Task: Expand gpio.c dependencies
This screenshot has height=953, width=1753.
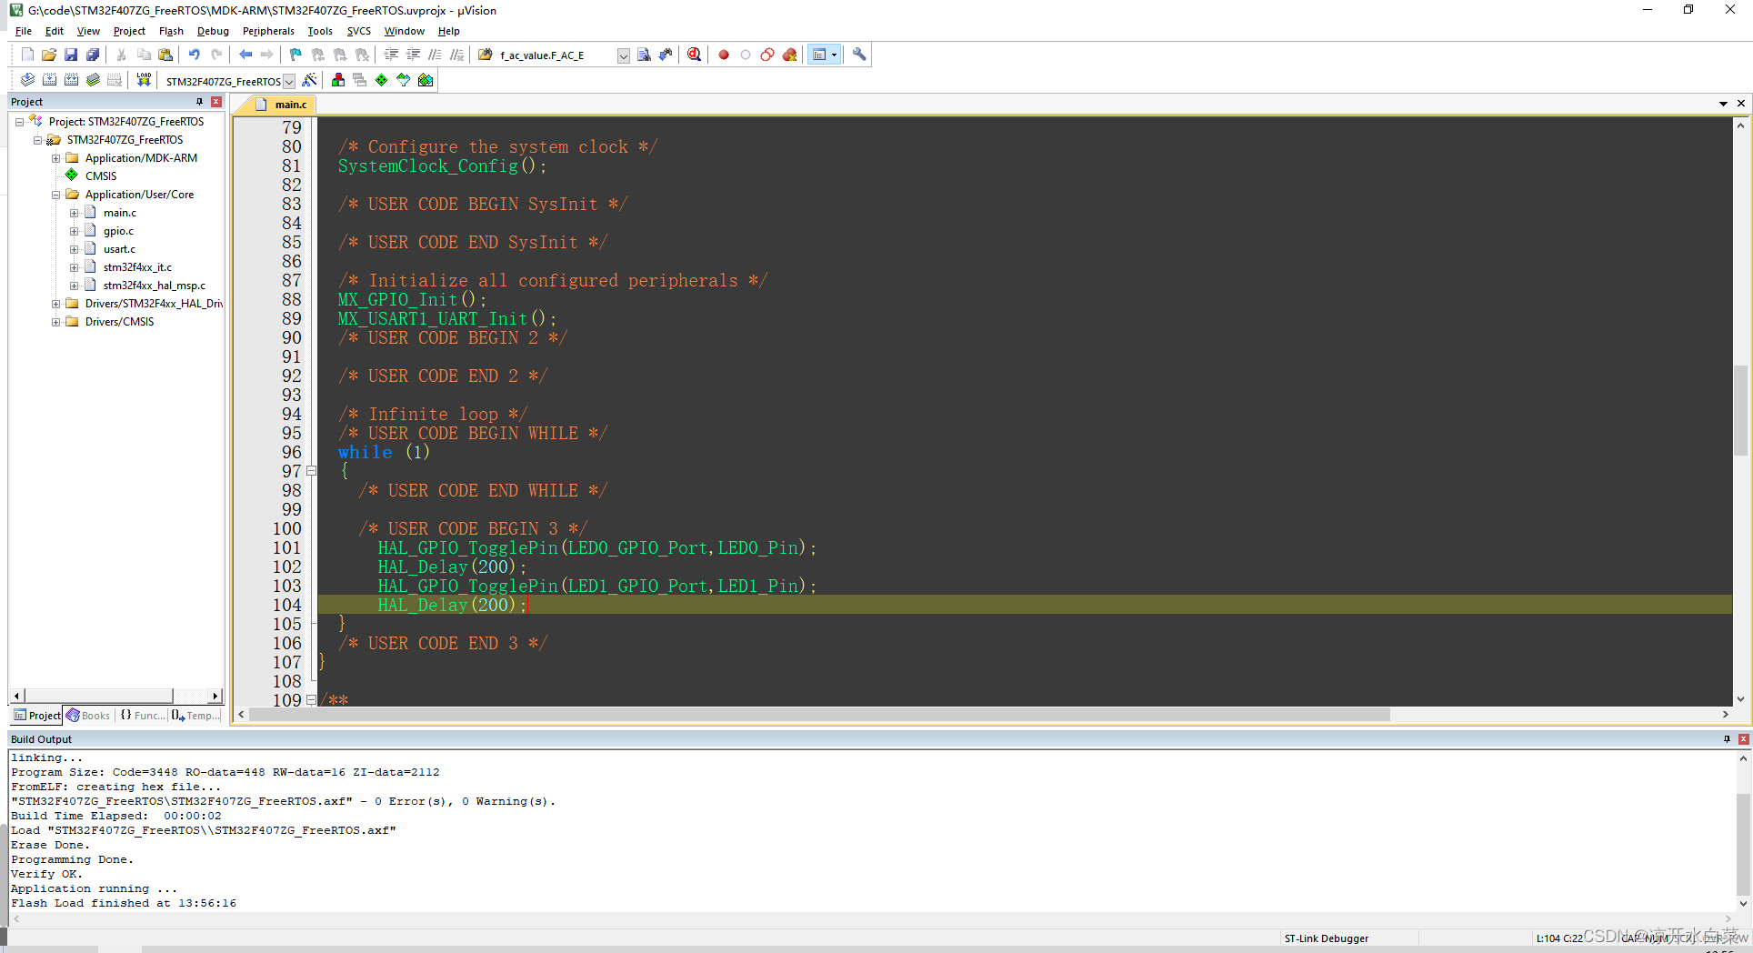Action: click(74, 231)
